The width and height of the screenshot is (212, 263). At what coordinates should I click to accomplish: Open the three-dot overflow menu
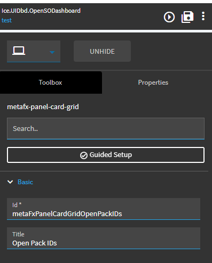203,17
